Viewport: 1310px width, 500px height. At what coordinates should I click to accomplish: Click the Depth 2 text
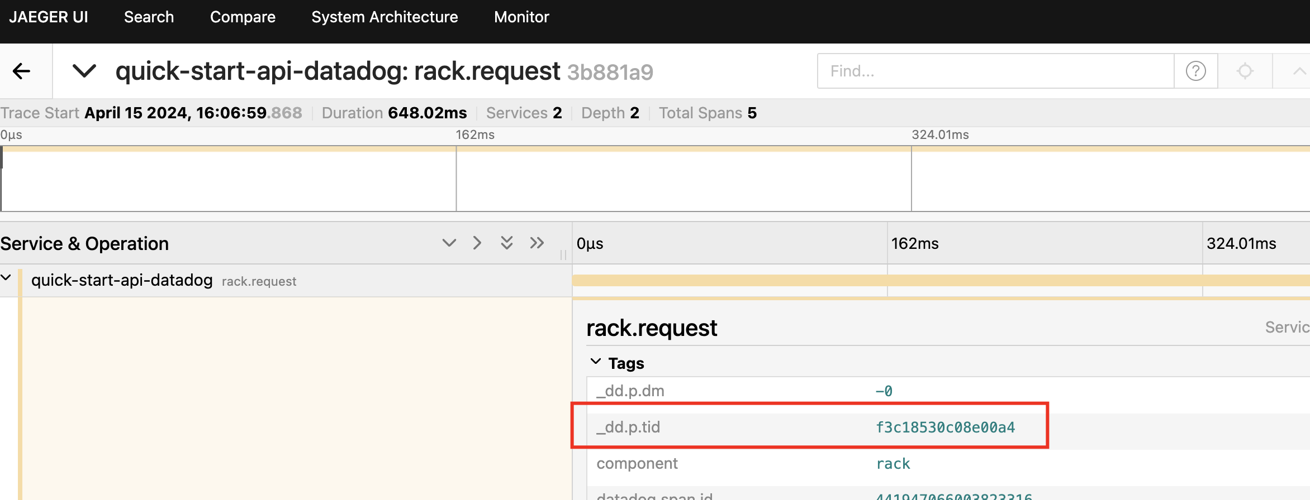coord(610,113)
